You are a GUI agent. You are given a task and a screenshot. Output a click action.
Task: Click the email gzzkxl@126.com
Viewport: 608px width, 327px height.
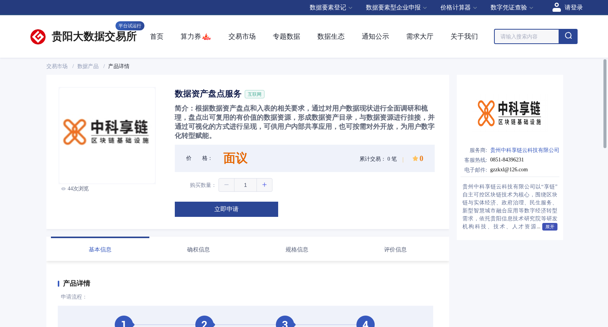pos(509,170)
